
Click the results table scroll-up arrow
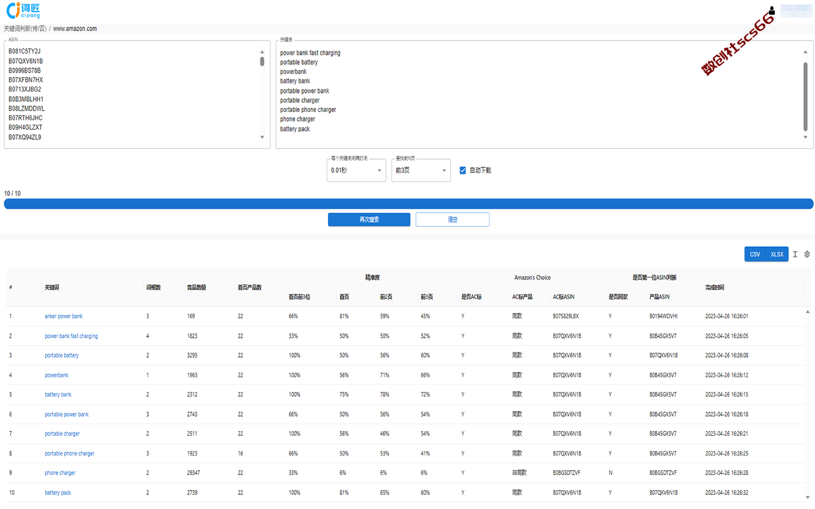[808, 312]
